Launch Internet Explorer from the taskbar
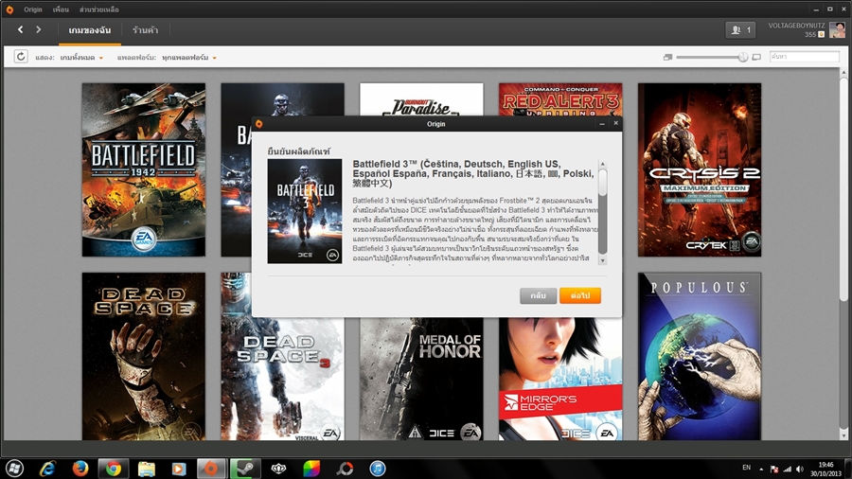 (x=48, y=469)
